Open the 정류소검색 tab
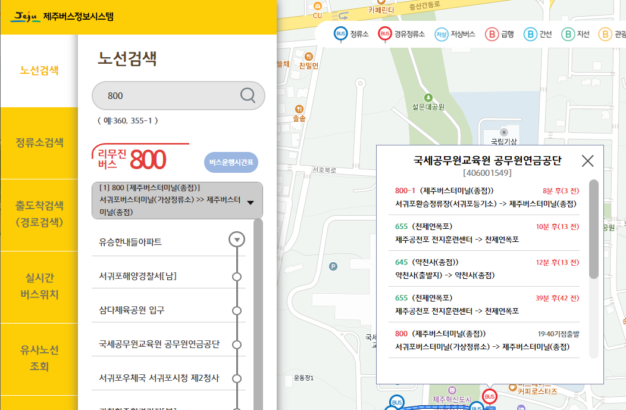The width and height of the screenshot is (626, 410). pyautogui.click(x=39, y=143)
